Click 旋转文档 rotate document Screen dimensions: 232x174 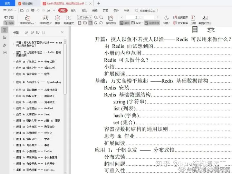pyautogui.click(x=111, y=20)
